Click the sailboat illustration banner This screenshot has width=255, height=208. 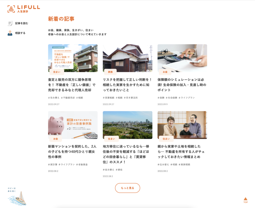coord(17,196)
